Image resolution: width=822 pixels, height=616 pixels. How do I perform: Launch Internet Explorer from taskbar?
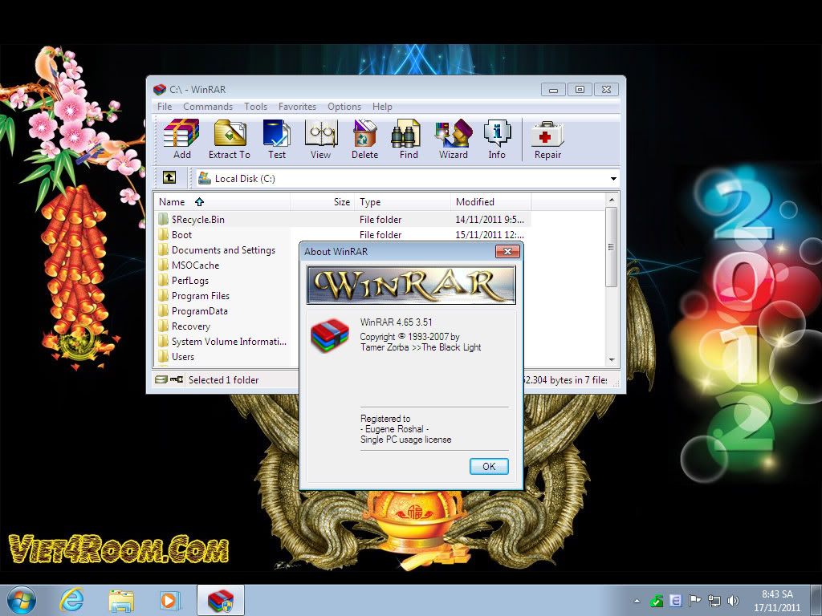(x=71, y=600)
